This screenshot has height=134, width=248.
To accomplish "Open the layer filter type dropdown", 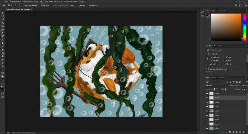I will (214, 82).
